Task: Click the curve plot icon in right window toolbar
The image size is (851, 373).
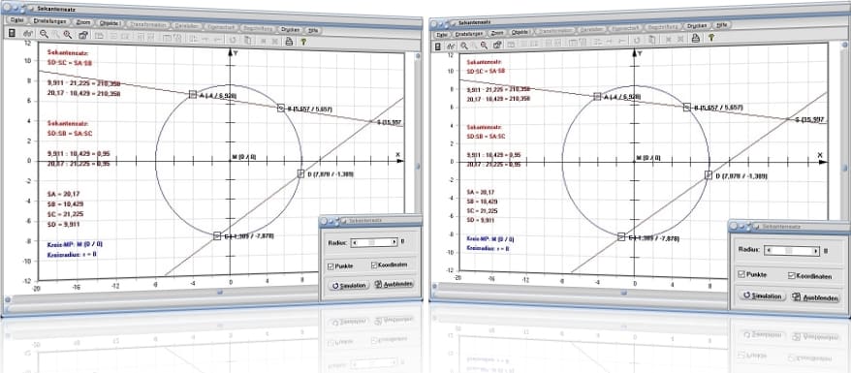Action: click(452, 46)
